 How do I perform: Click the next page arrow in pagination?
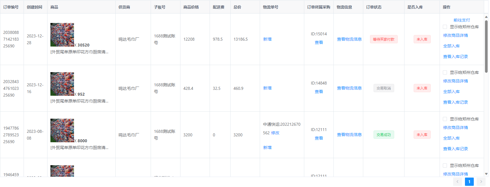coord(481,182)
